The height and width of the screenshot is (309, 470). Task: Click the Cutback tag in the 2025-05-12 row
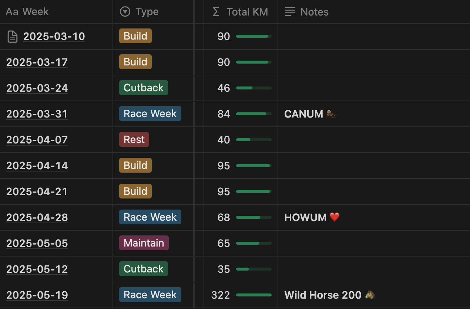point(144,269)
